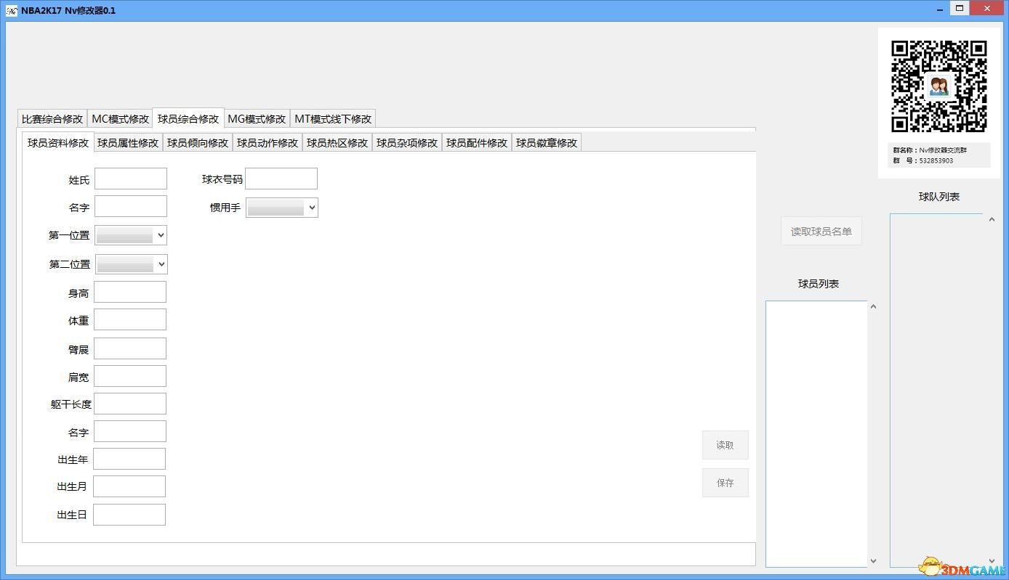Switch to the 球员配件修改 sub-tab
Screen dimensions: 1009x580
(477, 143)
